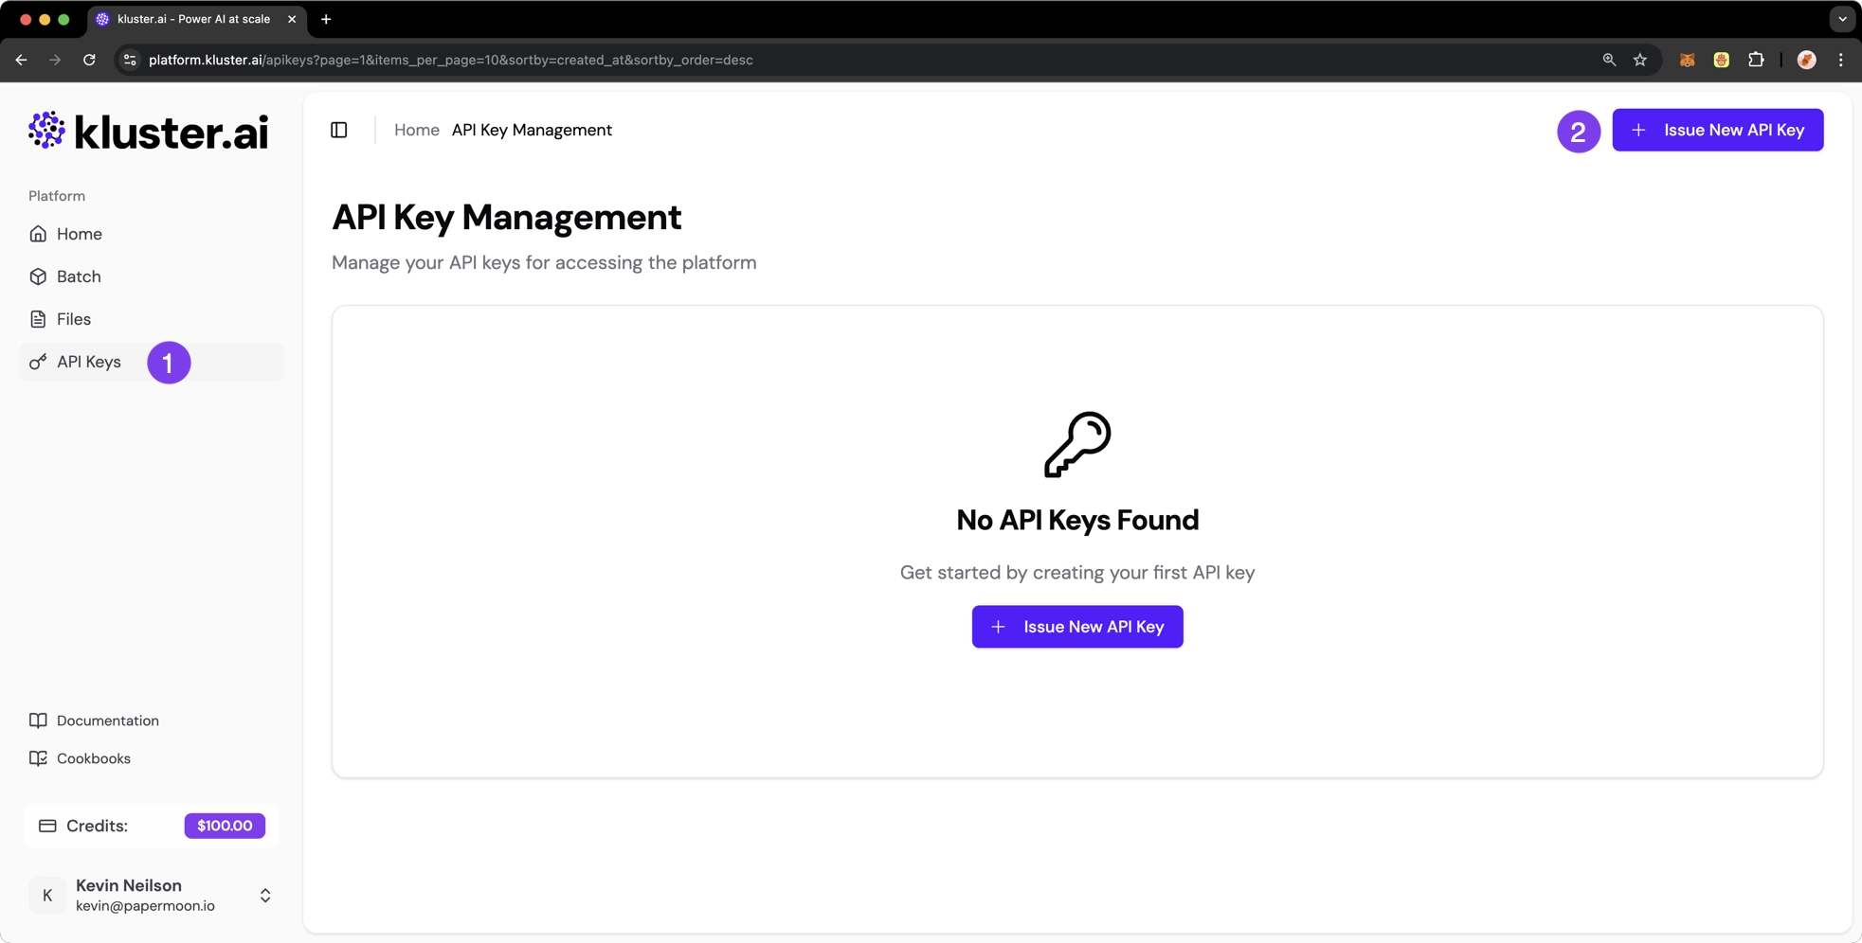Go forward with browser forward arrow

click(55, 60)
